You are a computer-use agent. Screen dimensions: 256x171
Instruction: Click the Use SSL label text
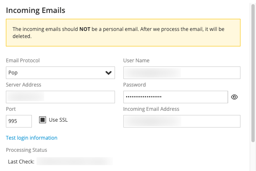[x=58, y=120]
